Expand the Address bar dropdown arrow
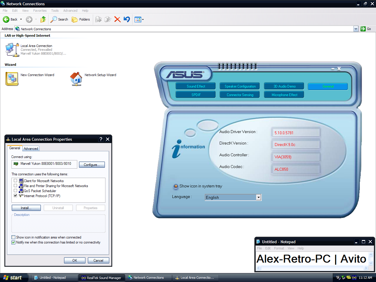 (356, 29)
